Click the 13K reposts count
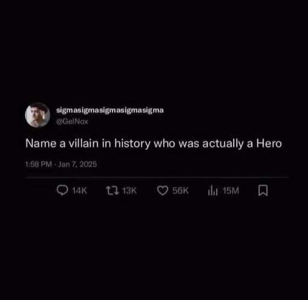308x300 pixels. pos(130,191)
